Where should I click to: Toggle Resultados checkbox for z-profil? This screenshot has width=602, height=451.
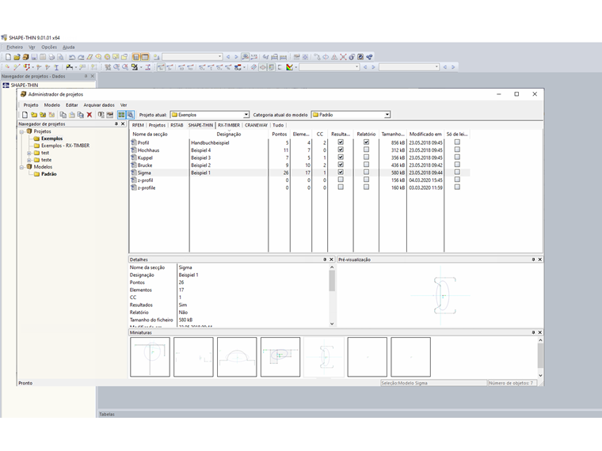(x=341, y=180)
